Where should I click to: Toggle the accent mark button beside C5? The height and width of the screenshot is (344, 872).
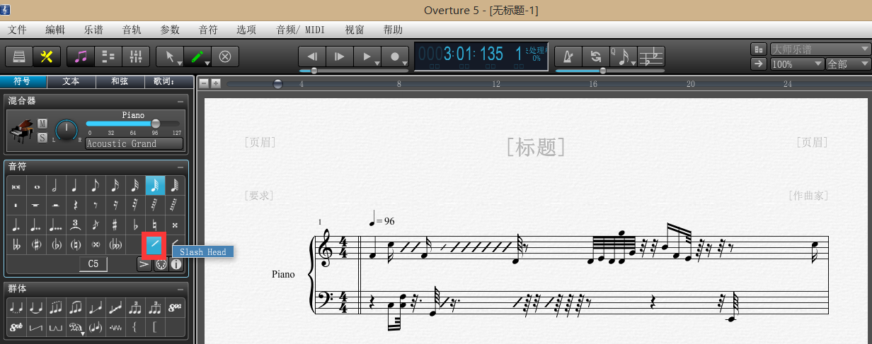(x=144, y=264)
